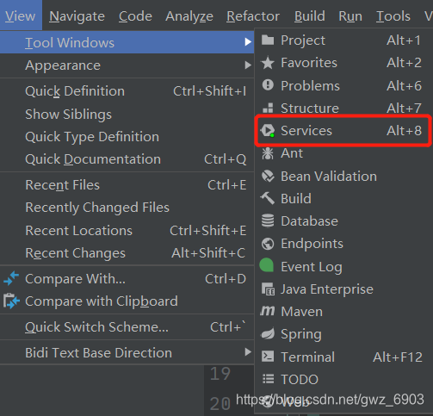Select Recent Locations
This screenshot has width=433, height=416.
point(127,230)
